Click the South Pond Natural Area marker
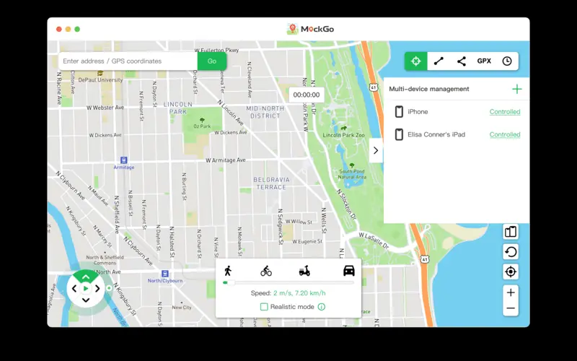Image resolution: width=577 pixels, height=361 pixels. 352,165
